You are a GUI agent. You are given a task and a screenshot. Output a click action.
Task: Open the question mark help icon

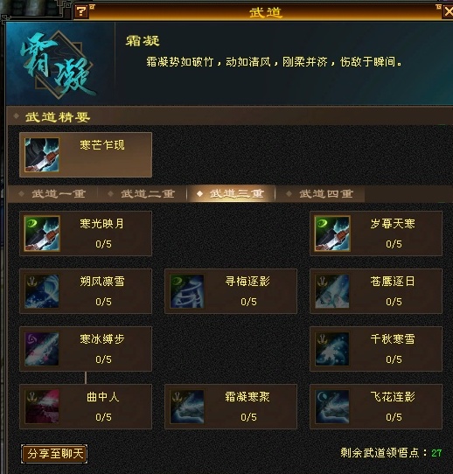tap(81, 11)
